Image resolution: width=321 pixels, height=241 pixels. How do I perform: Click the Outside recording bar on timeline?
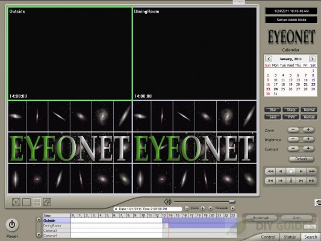[199, 221]
